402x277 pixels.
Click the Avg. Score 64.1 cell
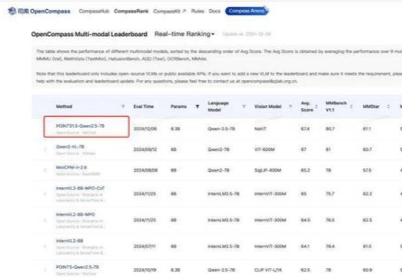[x=305, y=246]
